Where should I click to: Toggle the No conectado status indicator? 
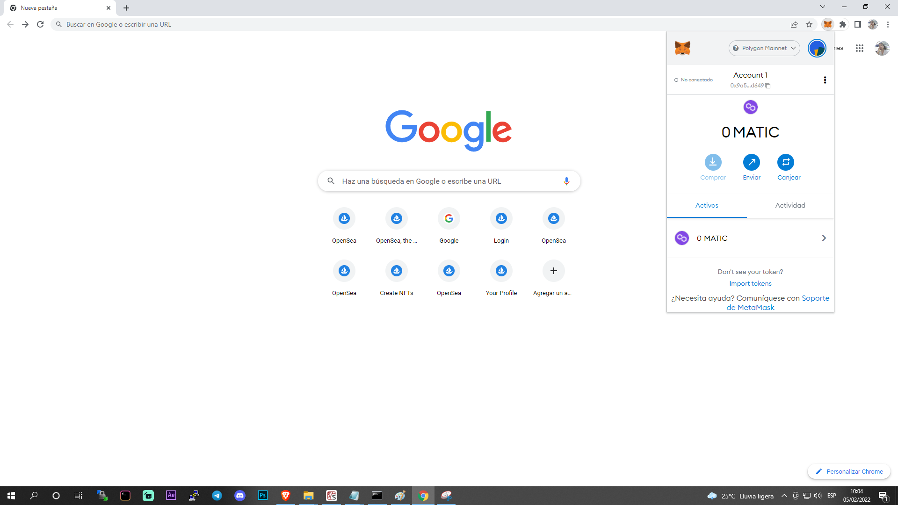[x=693, y=80]
